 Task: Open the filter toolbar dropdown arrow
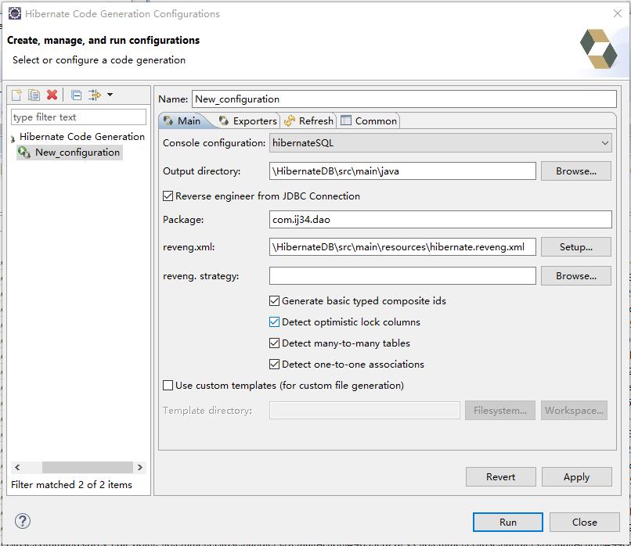click(110, 95)
